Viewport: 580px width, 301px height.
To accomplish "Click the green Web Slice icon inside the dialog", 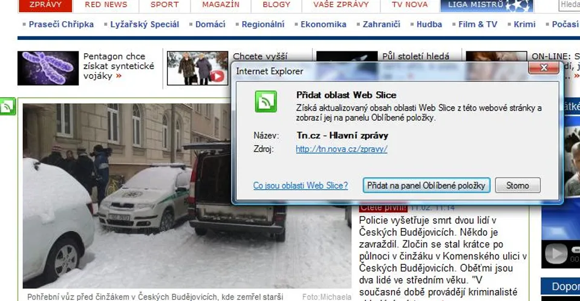I will pos(266,102).
